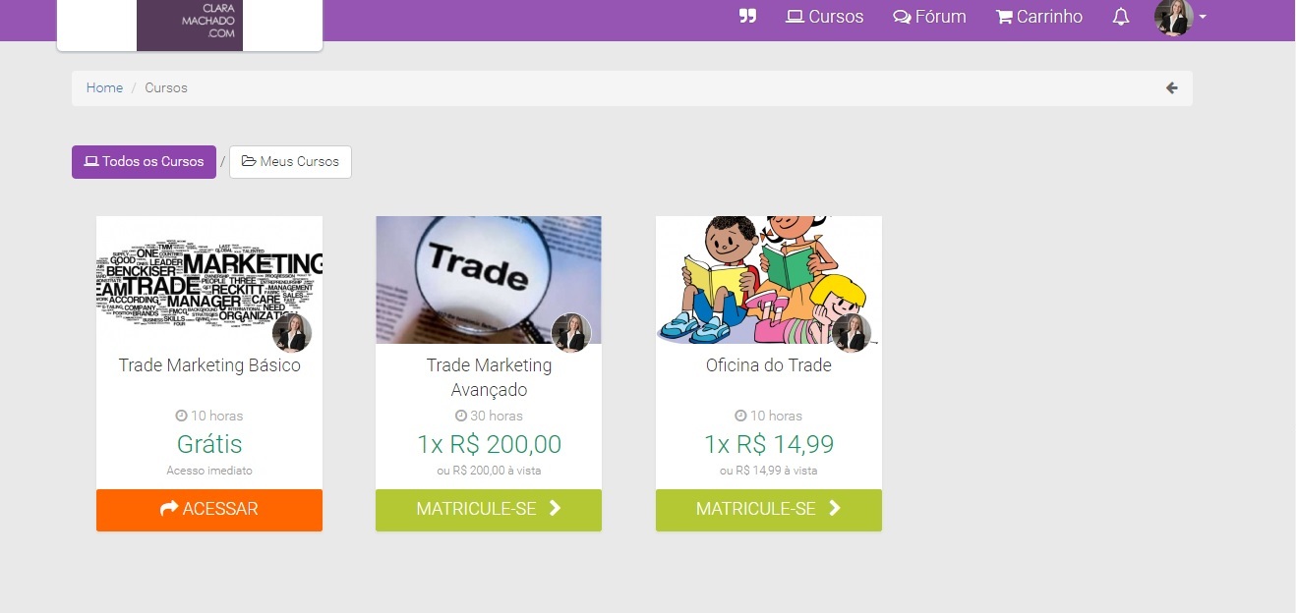1296x613 pixels.
Task: Open Cursos in the top navigation
Action: click(825, 17)
